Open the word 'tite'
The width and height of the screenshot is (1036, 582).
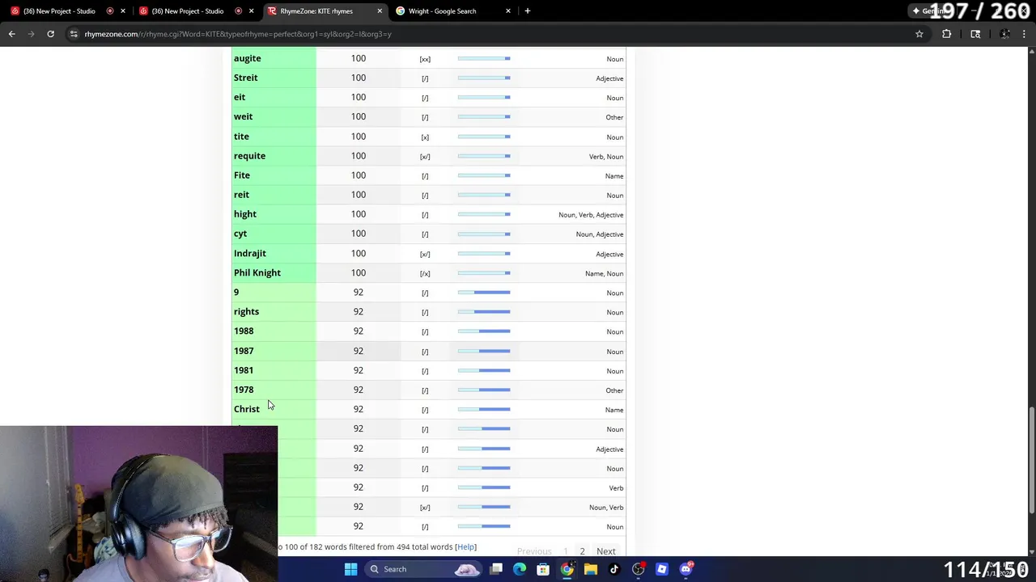click(241, 137)
